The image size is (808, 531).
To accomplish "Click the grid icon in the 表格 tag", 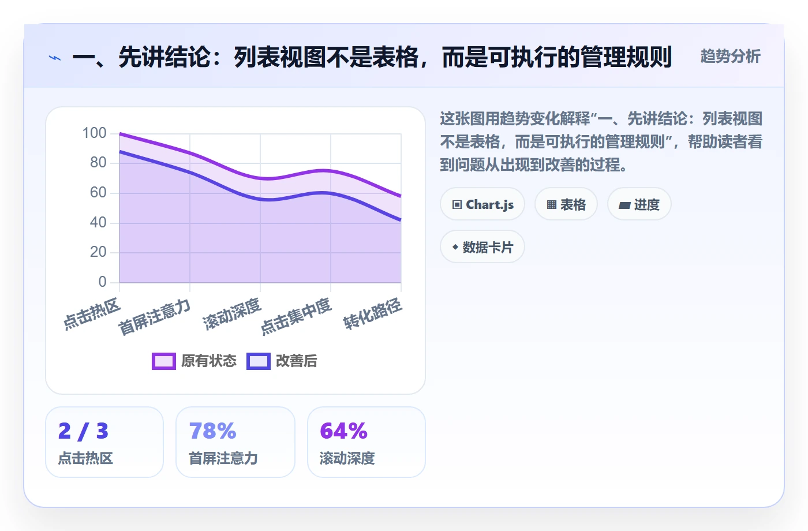I will pyautogui.click(x=552, y=205).
